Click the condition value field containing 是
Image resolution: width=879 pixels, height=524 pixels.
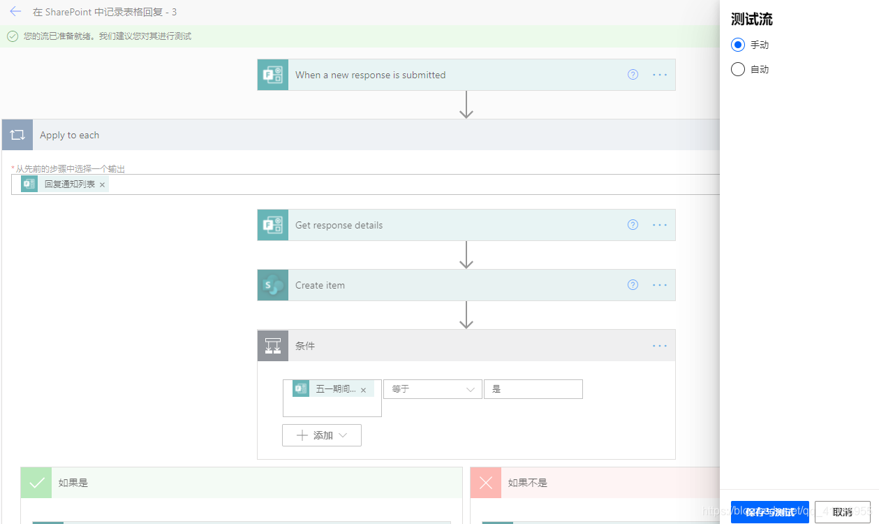tap(533, 389)
